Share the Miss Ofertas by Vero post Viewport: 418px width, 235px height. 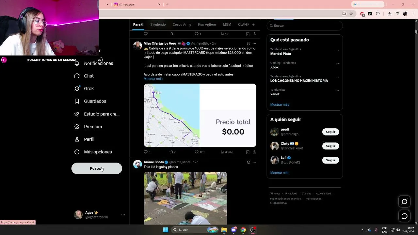[x=254, y=152]
